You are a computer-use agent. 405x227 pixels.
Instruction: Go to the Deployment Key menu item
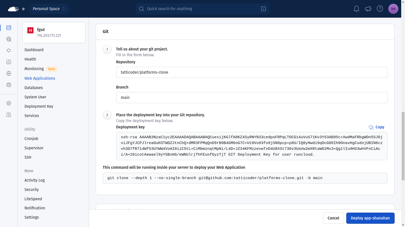tap(39, 106)
